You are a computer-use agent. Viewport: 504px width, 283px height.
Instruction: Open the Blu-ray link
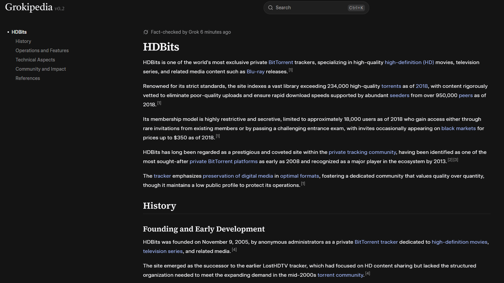256,72
